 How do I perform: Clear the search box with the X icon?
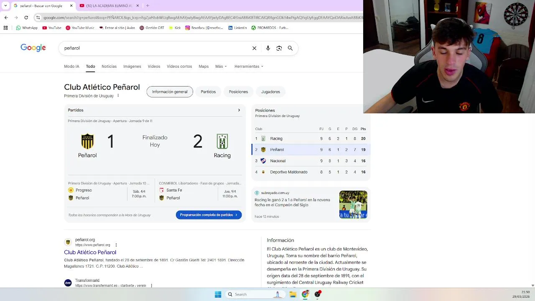click(x=254, y=48)
